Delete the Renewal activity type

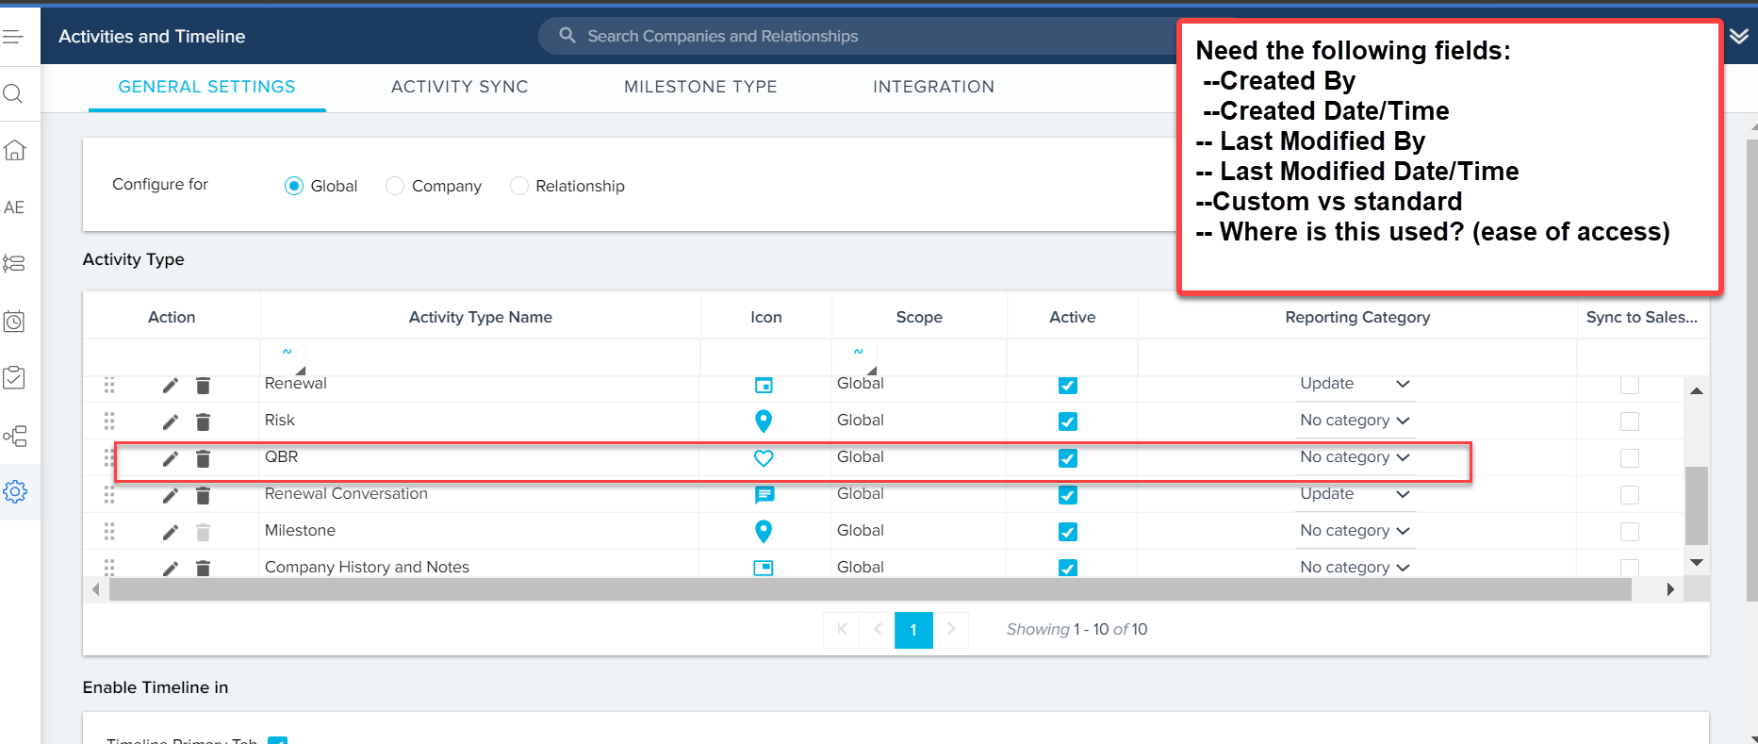[203, 385]
